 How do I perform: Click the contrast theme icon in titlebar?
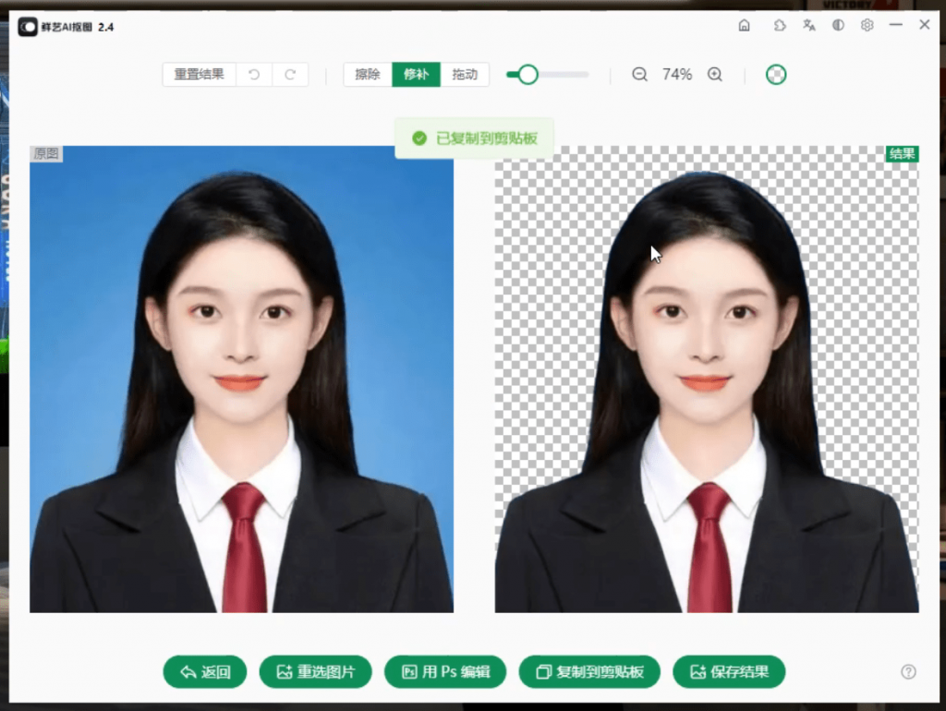click(838, 25)
